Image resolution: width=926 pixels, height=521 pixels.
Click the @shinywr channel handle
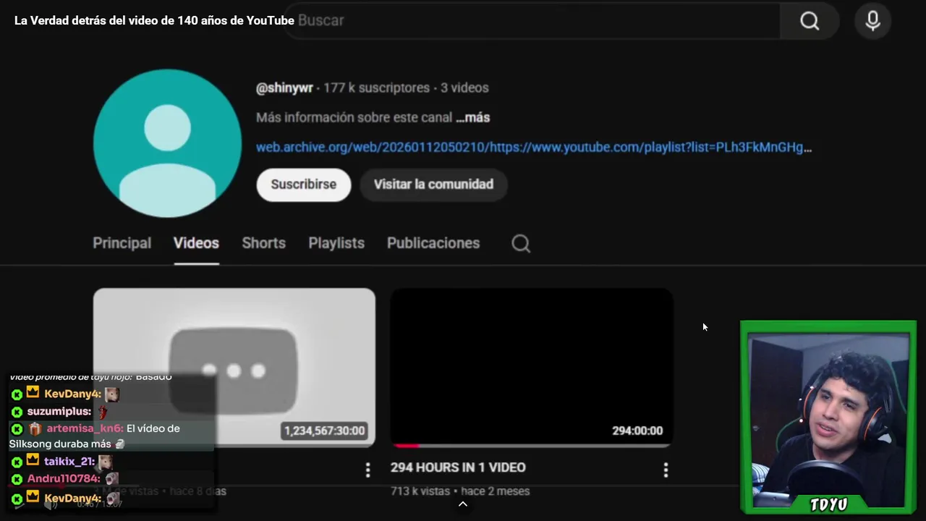click(284, 88)
